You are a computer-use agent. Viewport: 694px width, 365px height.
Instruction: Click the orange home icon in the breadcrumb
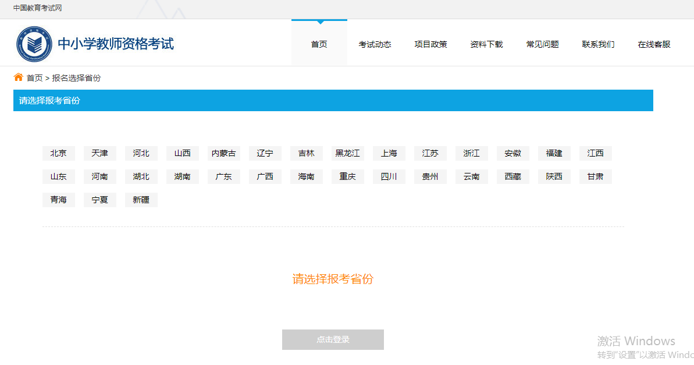(17, 77)
